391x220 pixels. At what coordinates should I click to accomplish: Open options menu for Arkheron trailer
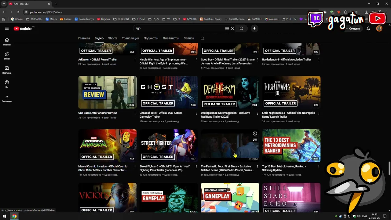coord(135,60)
